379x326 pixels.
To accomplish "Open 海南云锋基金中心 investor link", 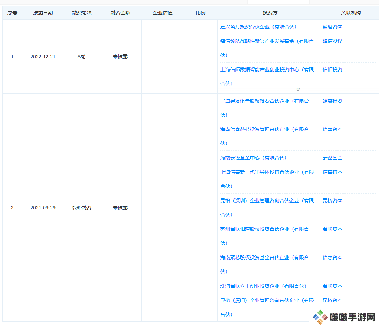I will pyautogui.click(x=253, y=158).
